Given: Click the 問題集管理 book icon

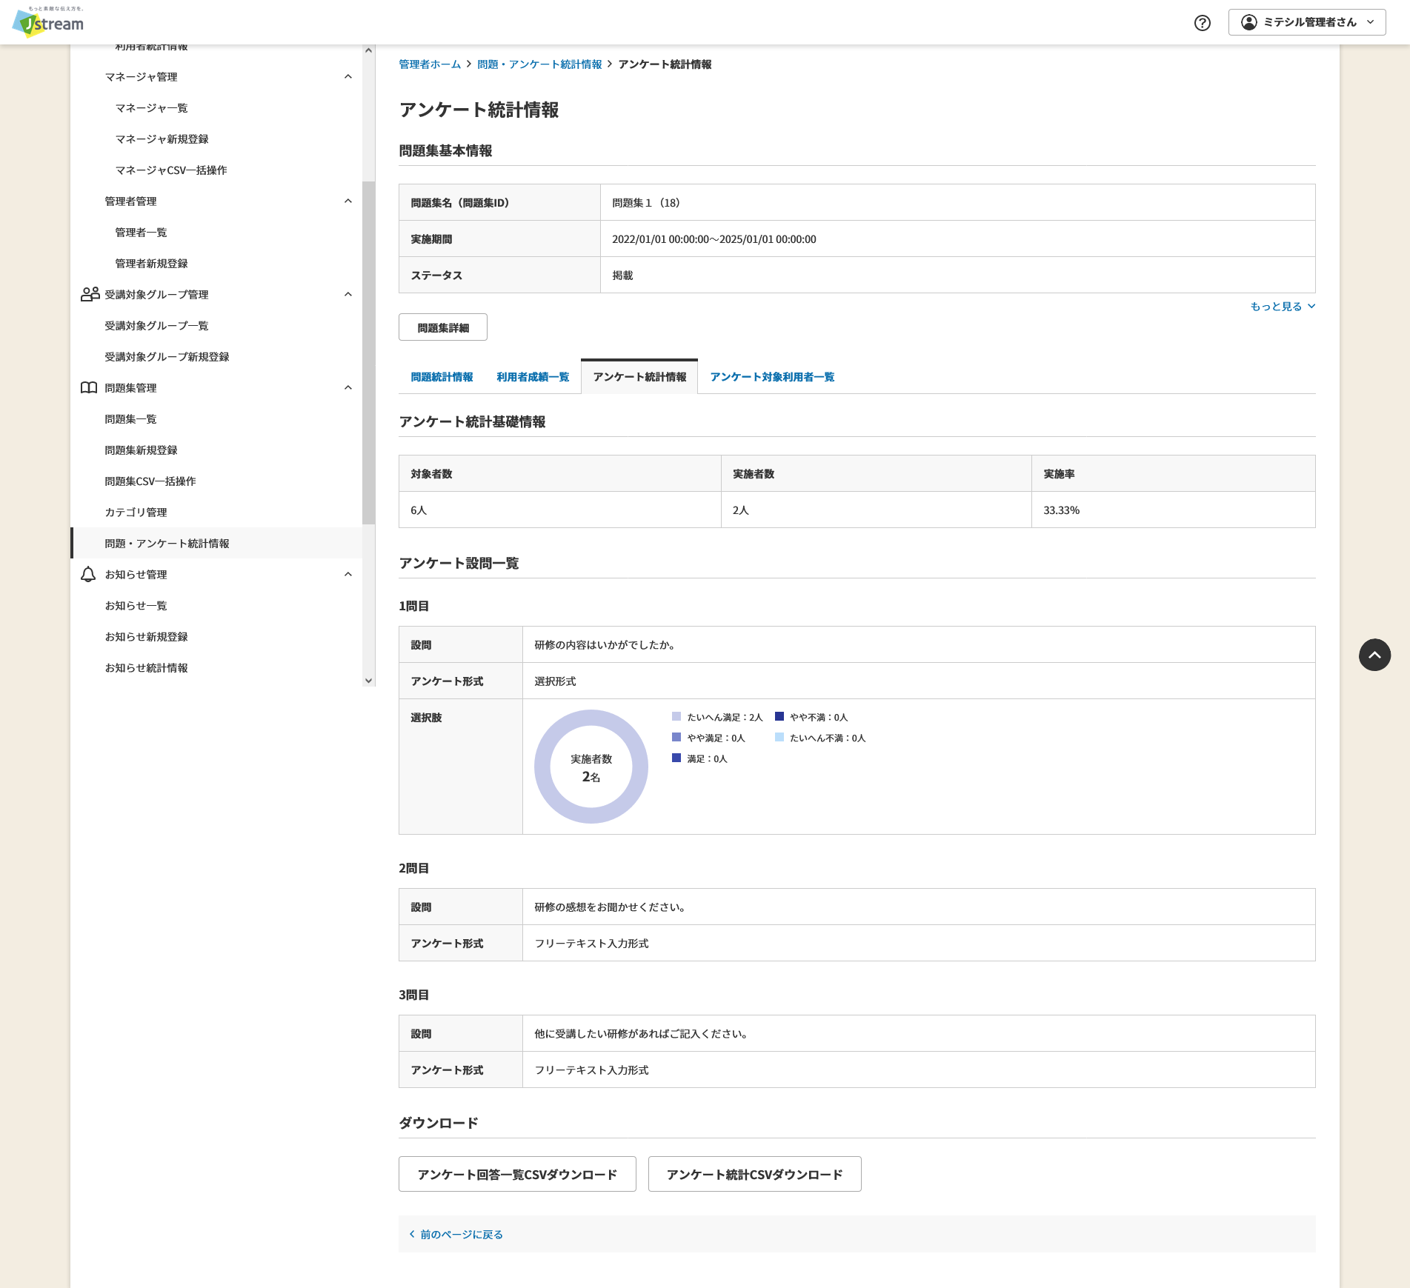Looking at the screenshot, I should [89, 387].
